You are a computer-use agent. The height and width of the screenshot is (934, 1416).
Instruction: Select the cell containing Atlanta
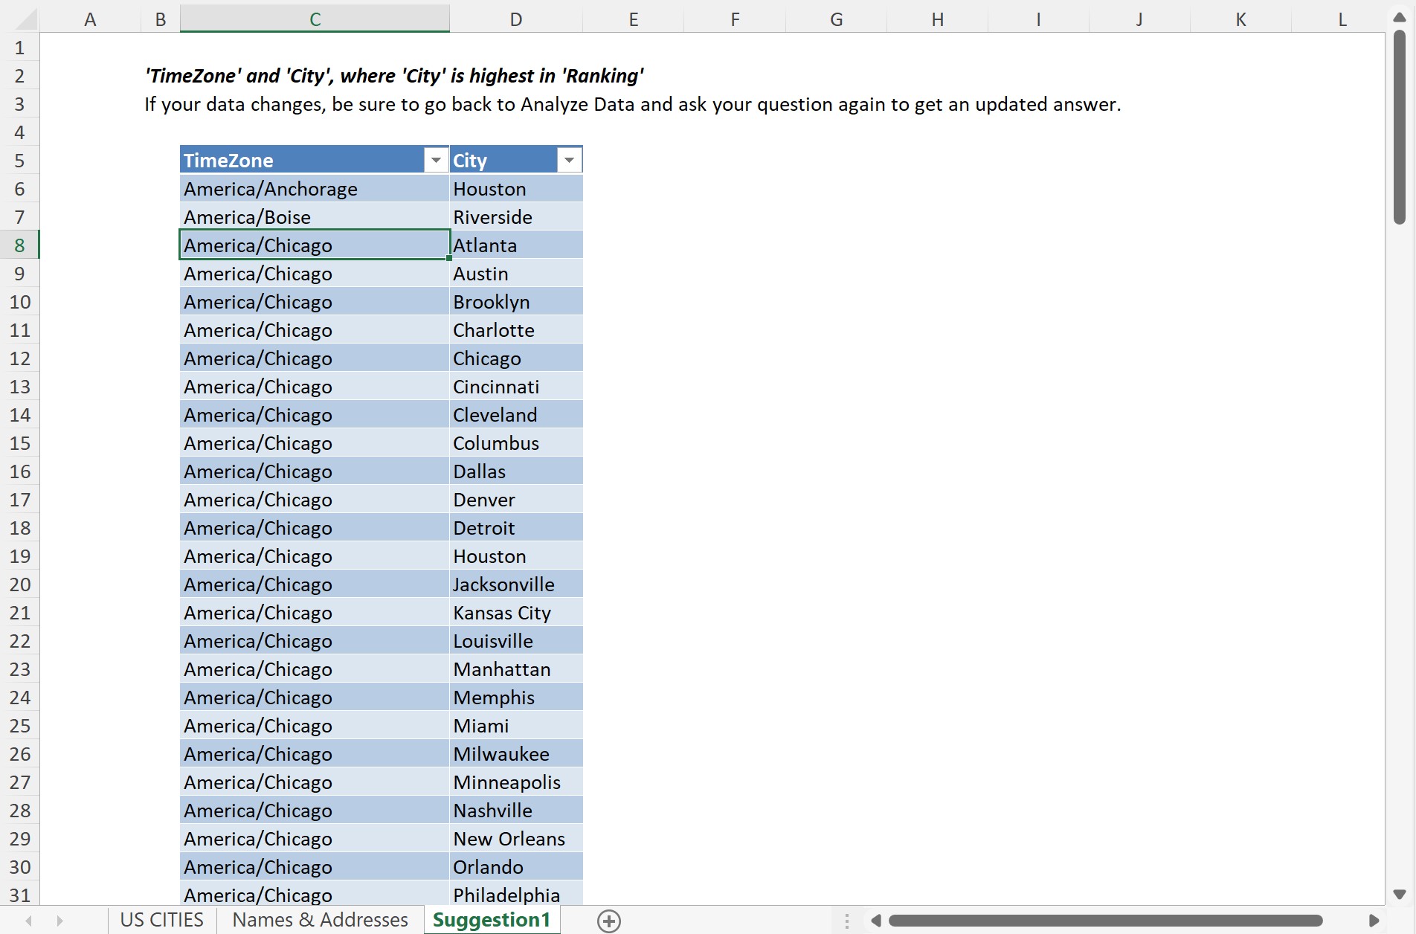point(515,245)
